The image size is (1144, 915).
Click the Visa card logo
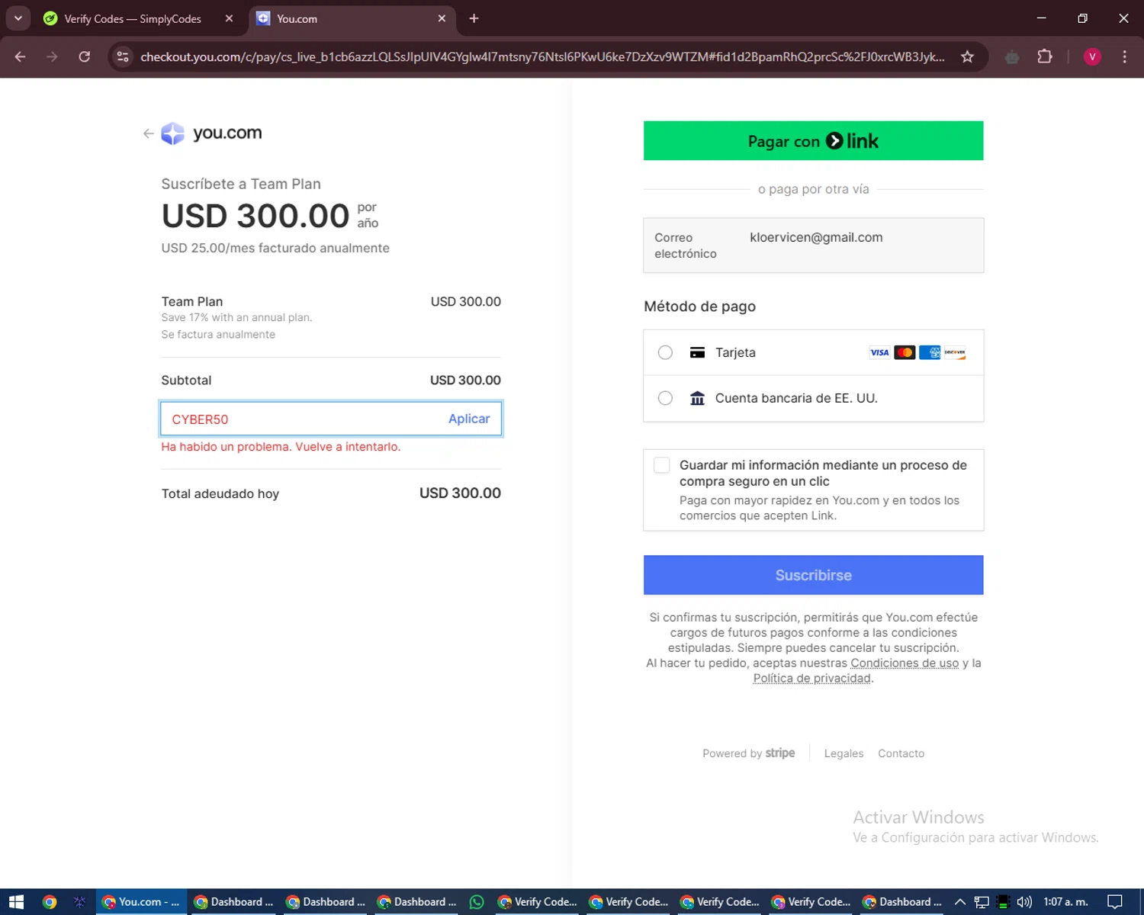point(879,352)
